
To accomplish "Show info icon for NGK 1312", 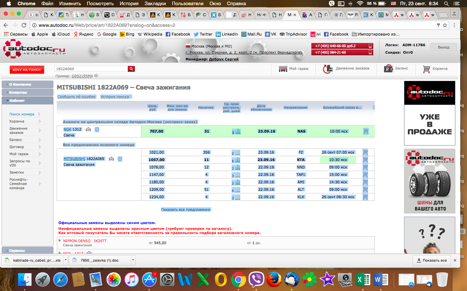I will pyautogui.click(x=97, y=129).
